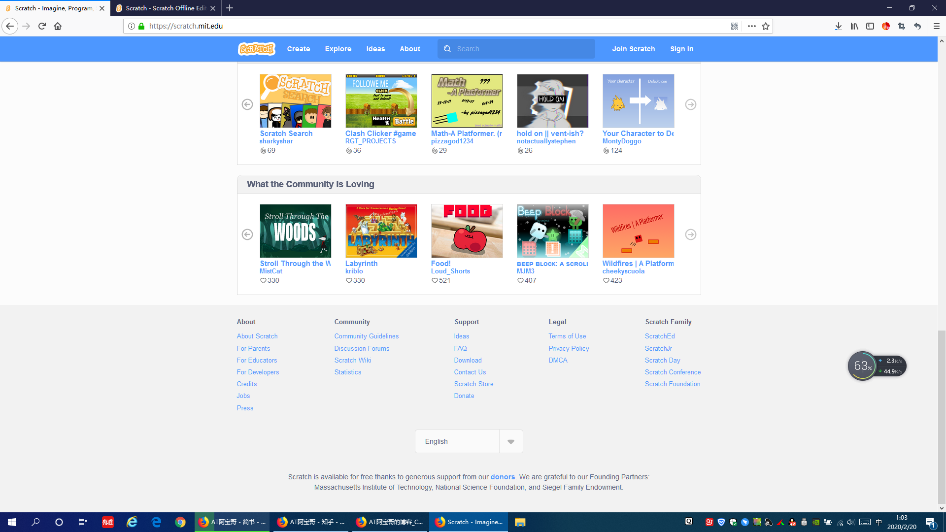Viewport: 946px width, 532px height.
Task: Open the browser downloads arrow
Action: pos(838,26)
